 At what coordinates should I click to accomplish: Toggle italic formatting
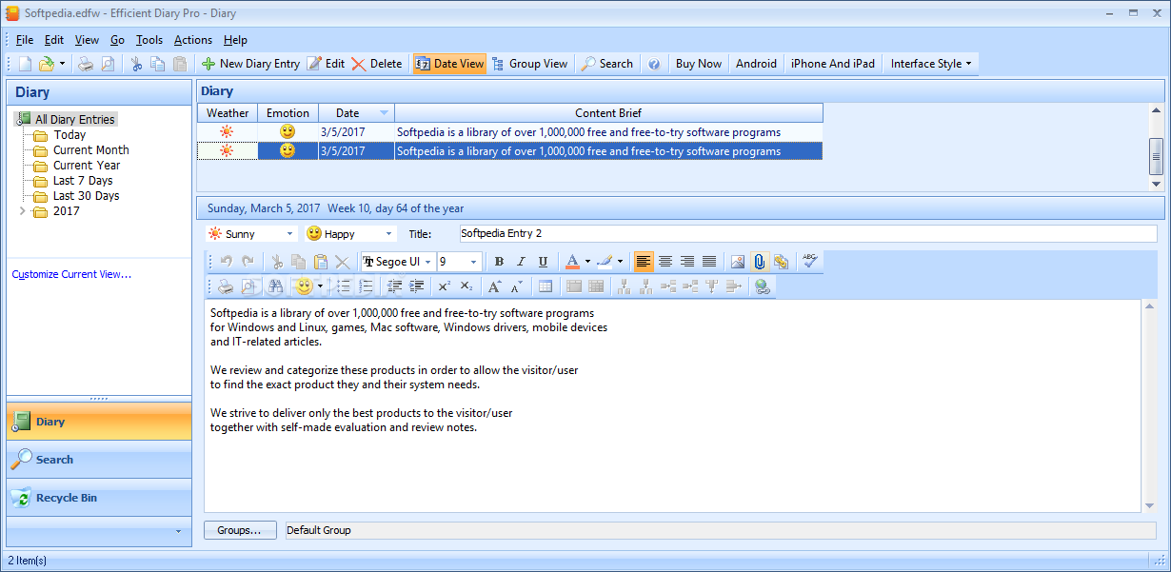[x=521, y=262]
